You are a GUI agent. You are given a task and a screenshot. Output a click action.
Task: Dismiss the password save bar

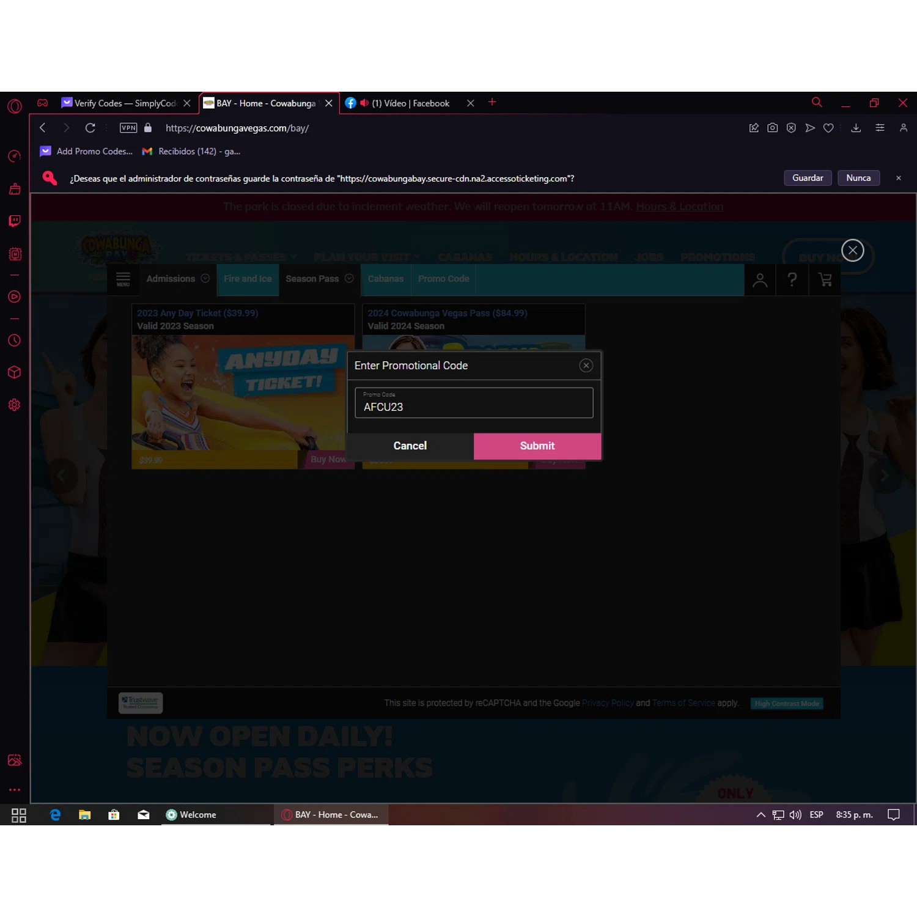pyautogui.click(x=899, y=178)
